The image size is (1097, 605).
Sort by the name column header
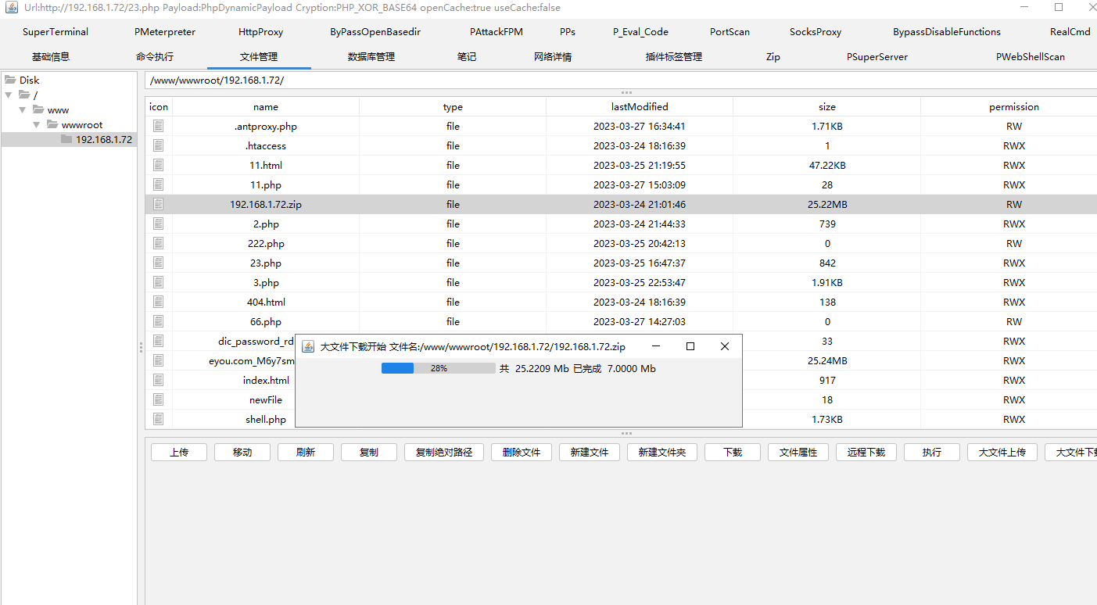click(x=266, y=107)
